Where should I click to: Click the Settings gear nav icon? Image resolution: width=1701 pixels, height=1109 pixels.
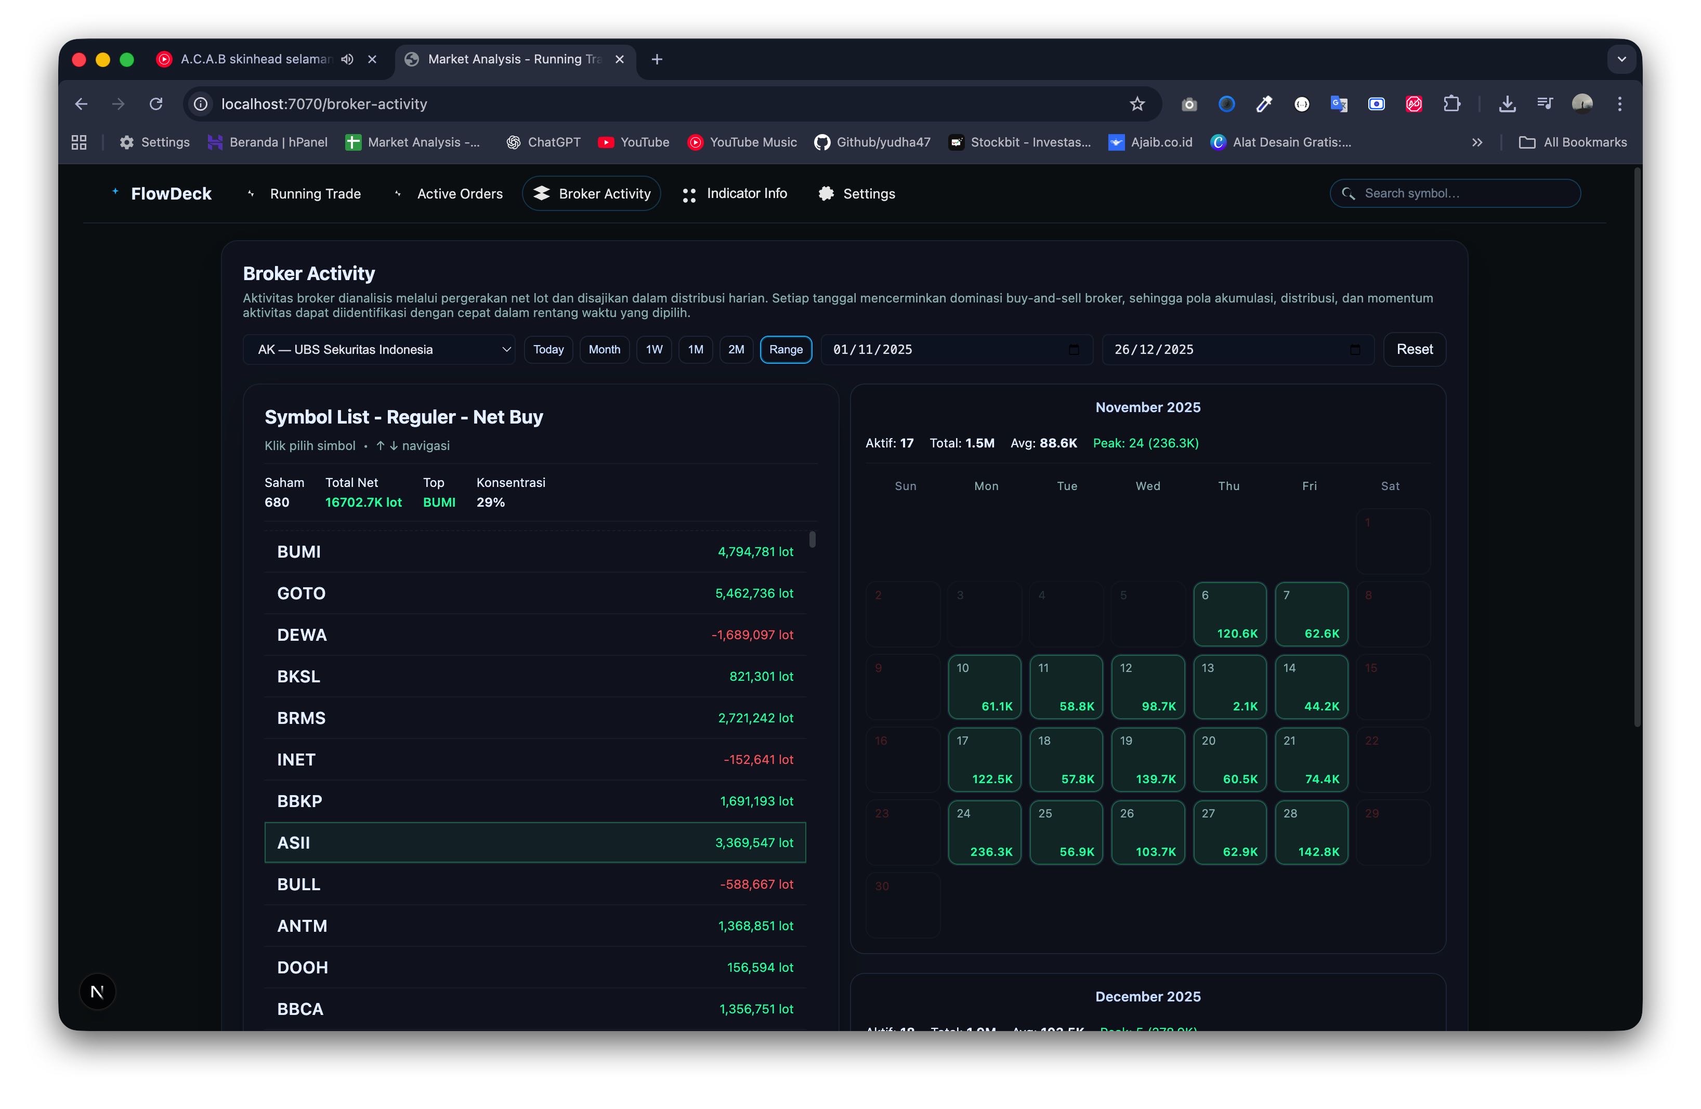(826, 194)
